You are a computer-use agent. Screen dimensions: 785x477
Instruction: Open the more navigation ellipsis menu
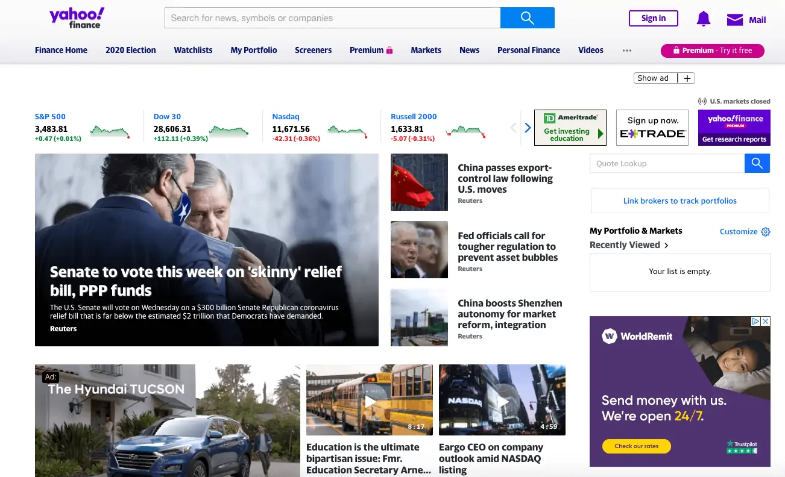click(x=627, y=51)
